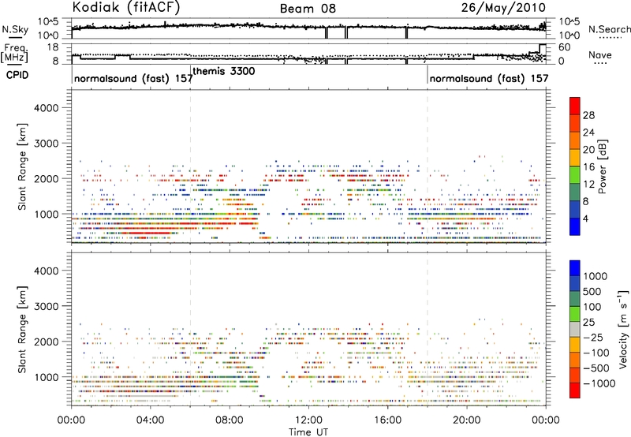
Task: Click the red swatch on the power colorbar
Action: [575, 106]
